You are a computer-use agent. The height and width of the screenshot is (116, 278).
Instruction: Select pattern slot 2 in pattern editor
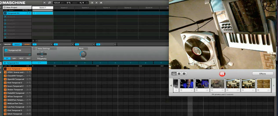[55, 63]
